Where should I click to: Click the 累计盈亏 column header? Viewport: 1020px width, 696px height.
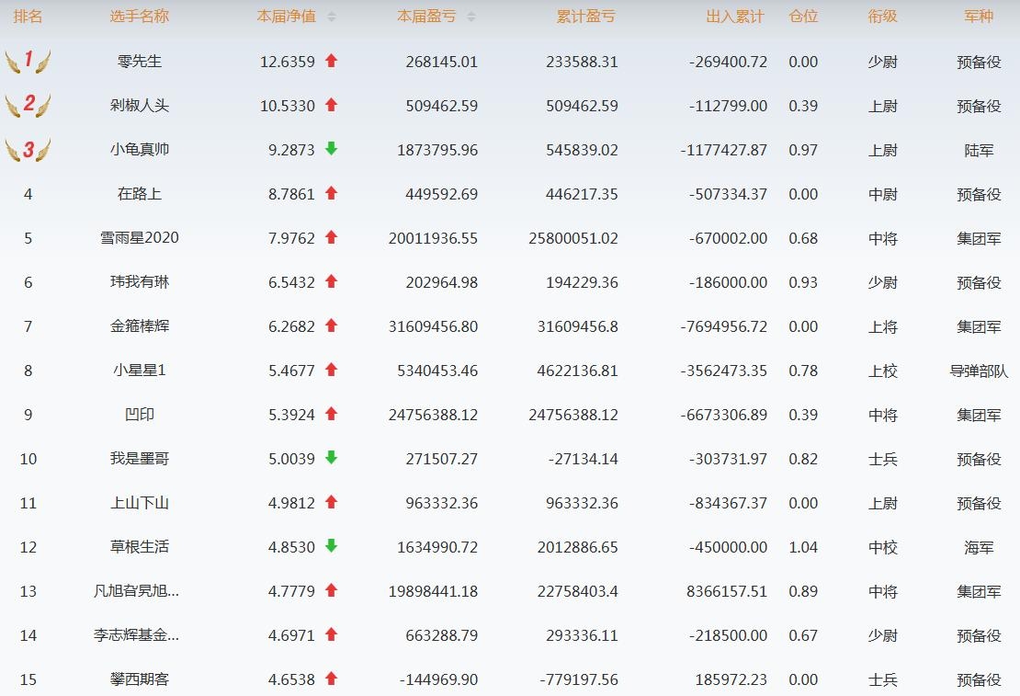[x=586, y=17]
